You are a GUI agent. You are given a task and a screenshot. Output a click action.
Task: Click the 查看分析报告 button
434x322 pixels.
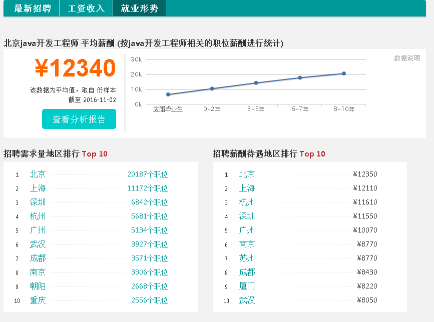pyautogui.click(x=79, y=119)
